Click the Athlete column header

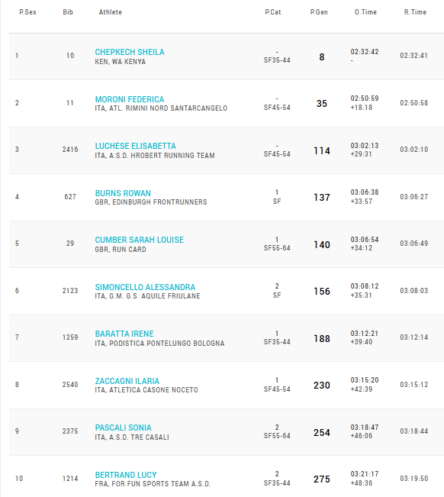point(110,12)
